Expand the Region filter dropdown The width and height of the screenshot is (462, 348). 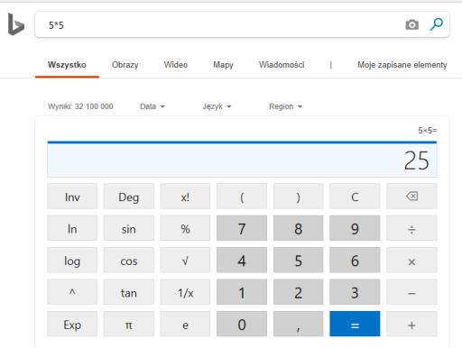pos(285,106)
